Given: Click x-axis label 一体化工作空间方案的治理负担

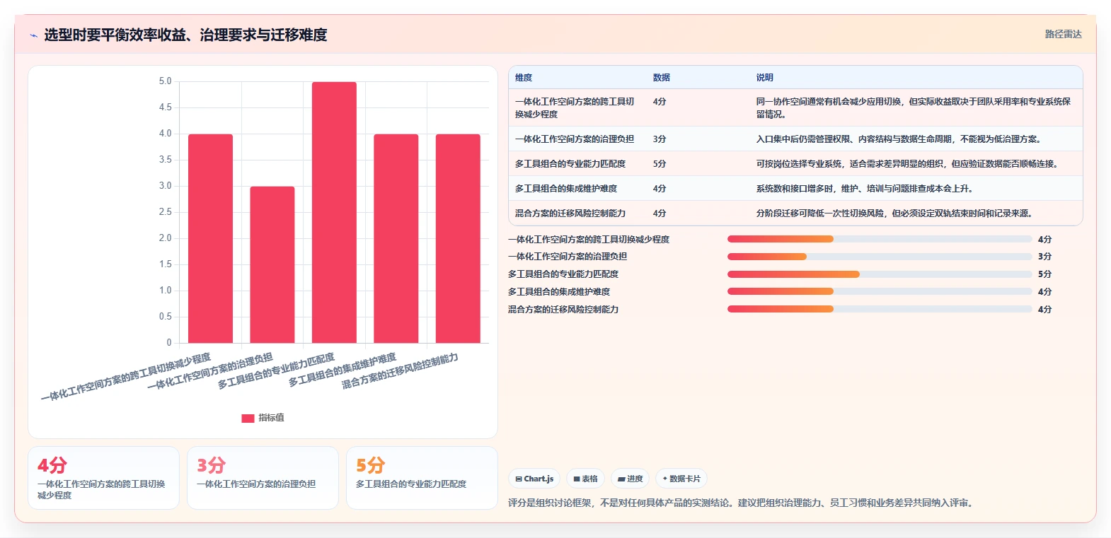Looking at the screenshot, I should click(x=209, y=371).
